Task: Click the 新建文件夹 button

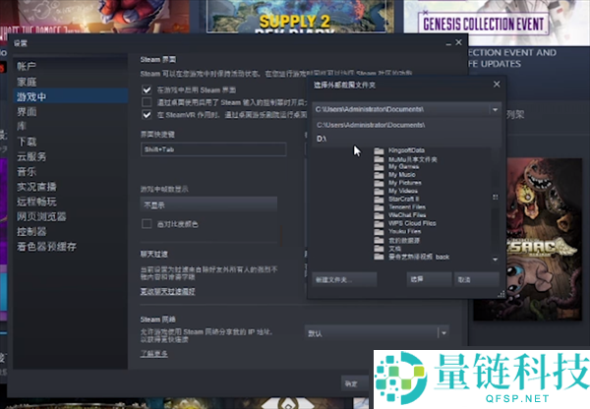Action: [344, 279]
